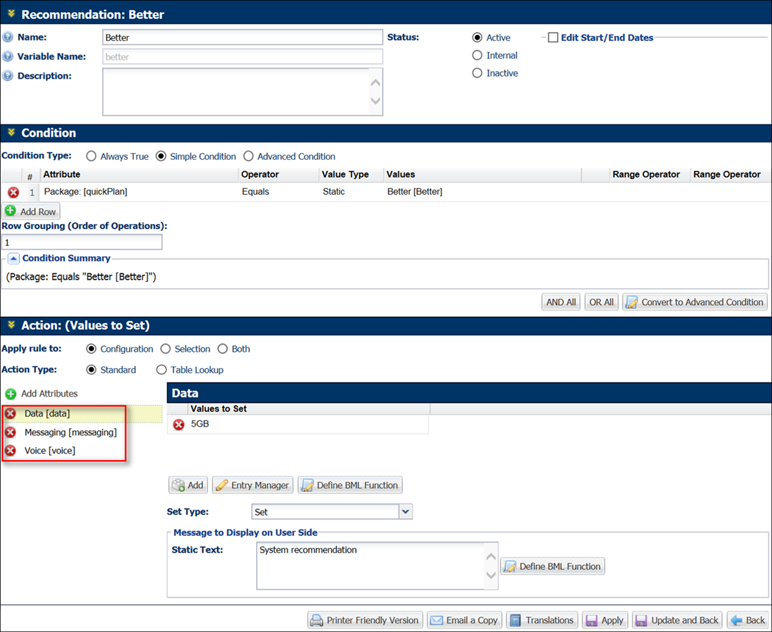Select Inactive status
Image resolution: width=772 pixels, height=632 pixels.
(x=477, y=73)
